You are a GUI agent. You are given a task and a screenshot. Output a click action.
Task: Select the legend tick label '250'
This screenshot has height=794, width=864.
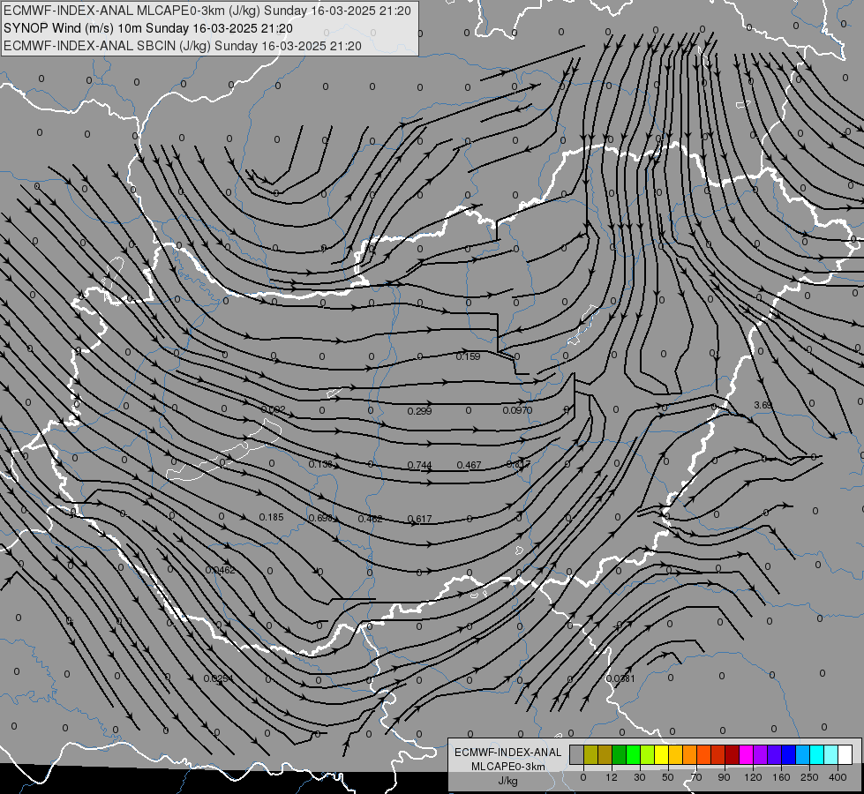coord(809,777)
